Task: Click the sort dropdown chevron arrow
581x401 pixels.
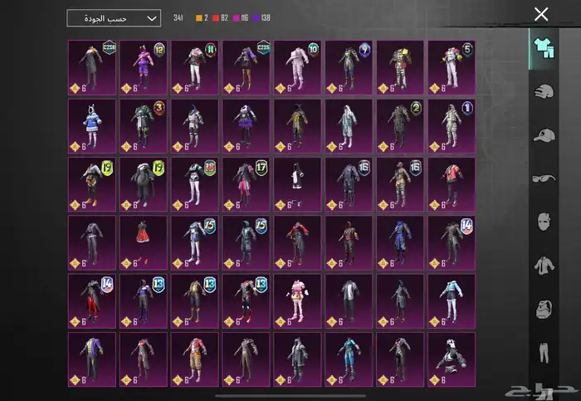Action: pos(150,17)
